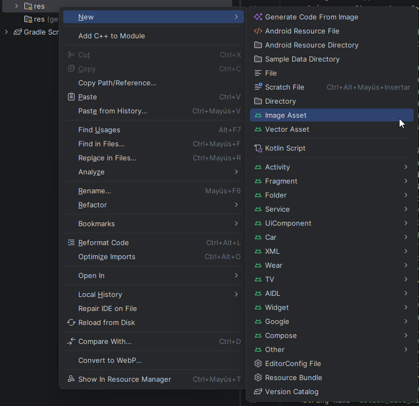Open the Widget submenu item

[x=332, y=307]
